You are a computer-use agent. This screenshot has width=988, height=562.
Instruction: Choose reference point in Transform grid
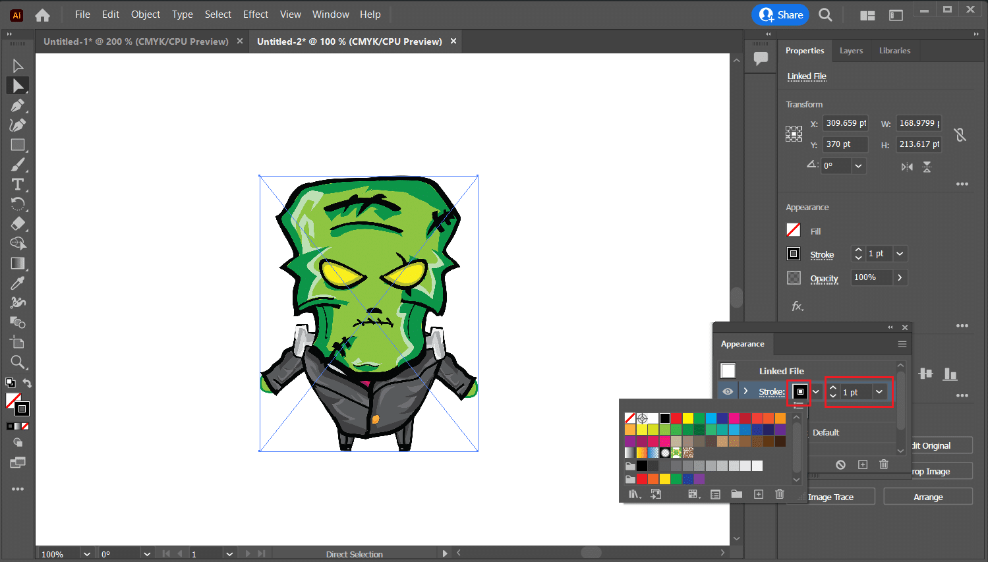click(x=794, y=134)
